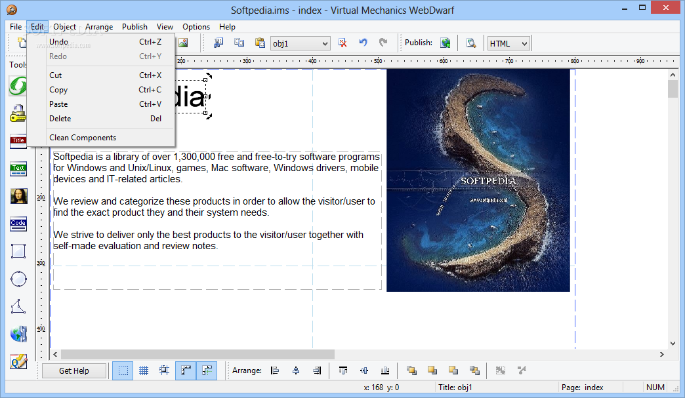This screenshot has width=685, height=398.
Task: Select the Mona Lisa image tool
Action: pyautogui.click(x=19, y=197)
